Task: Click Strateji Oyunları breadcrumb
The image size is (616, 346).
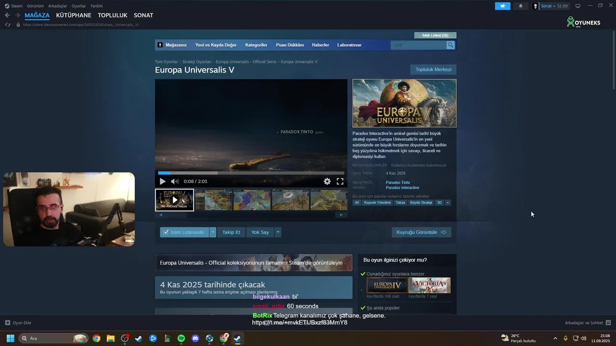Action: coord(197,62)
